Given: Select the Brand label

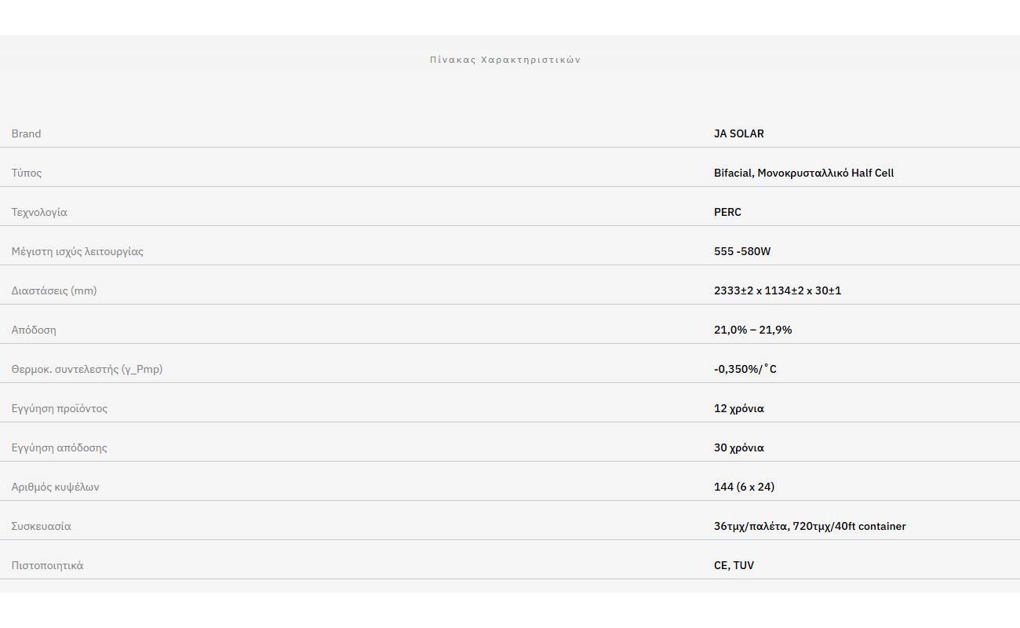Looking at the screenshot, I should [26, 133].
